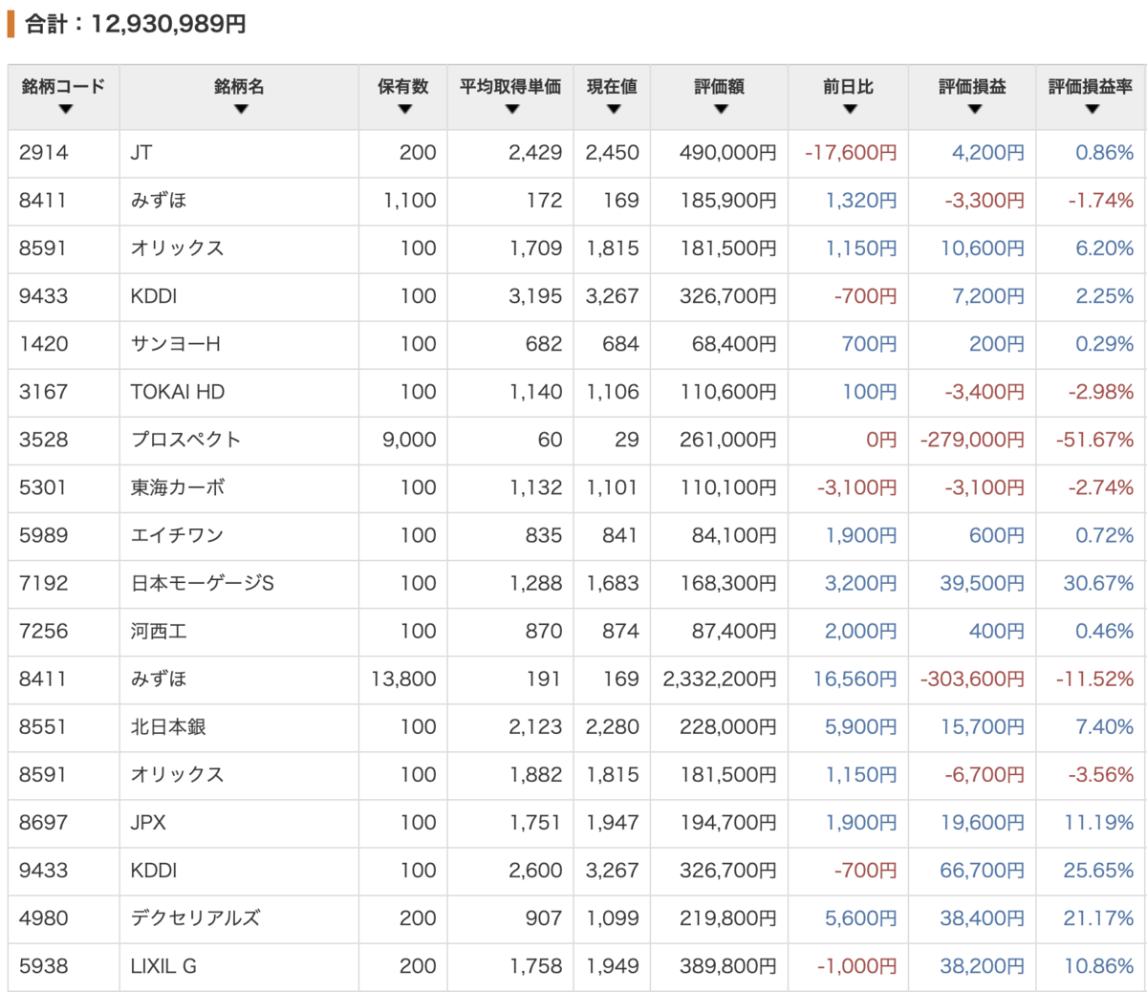This screenshot has height=992, width=1147.
Task: Click the 0.72% profit rate
Action: (1104, 535)
